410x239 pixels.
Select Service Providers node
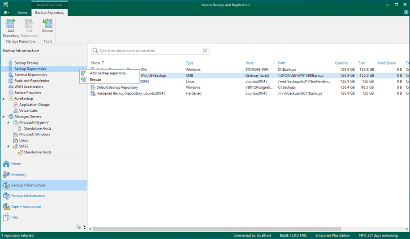coord(27,93)
